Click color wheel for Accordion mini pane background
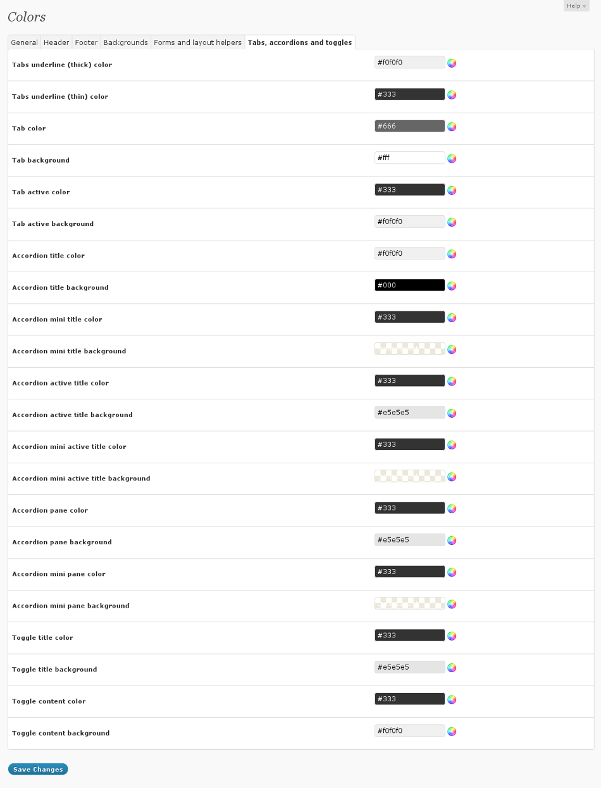 pos(452,604)
